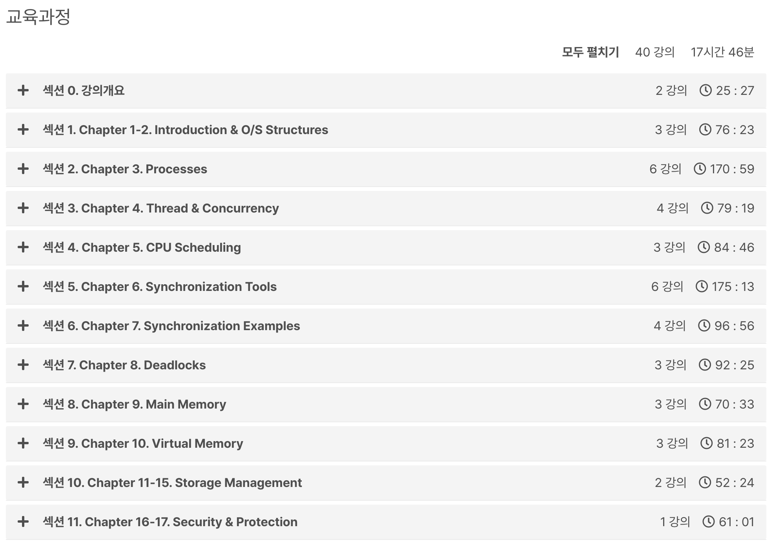The height and width of the screenshot is (545, 773).
Task: Open Synchronization Examples section
Action: point(171,326)
